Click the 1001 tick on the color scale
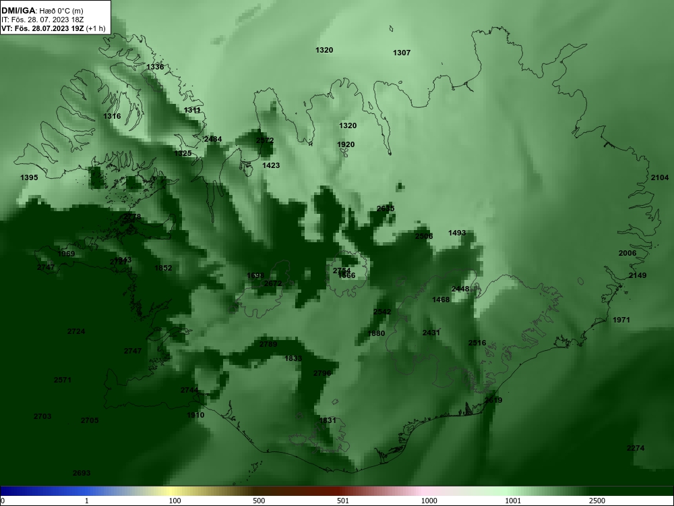The height and width of the screenshot is (506, 674). click(x=513, y=501)
